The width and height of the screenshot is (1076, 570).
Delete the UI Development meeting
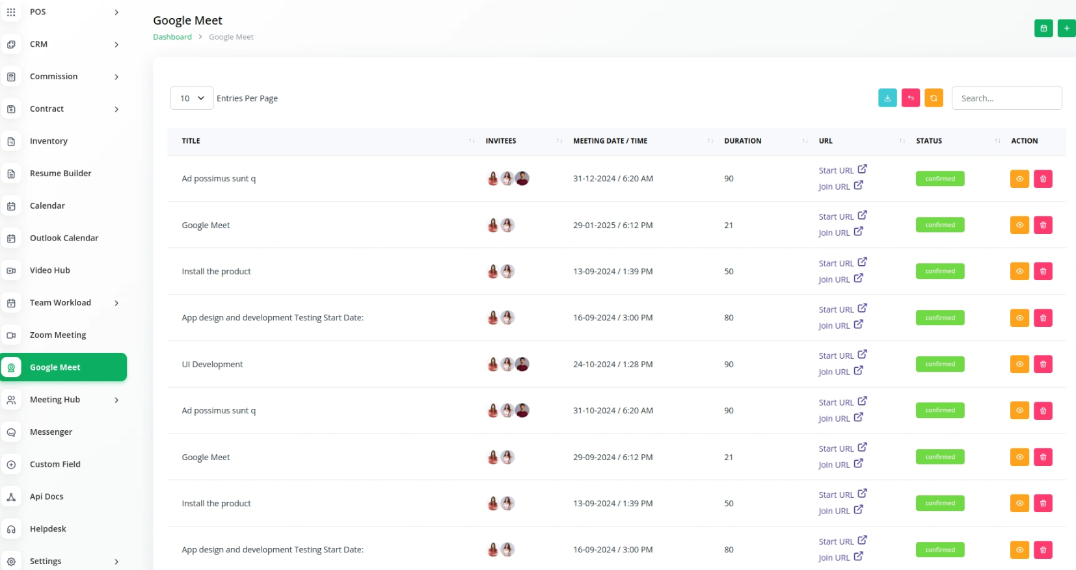pos(1043,364)
